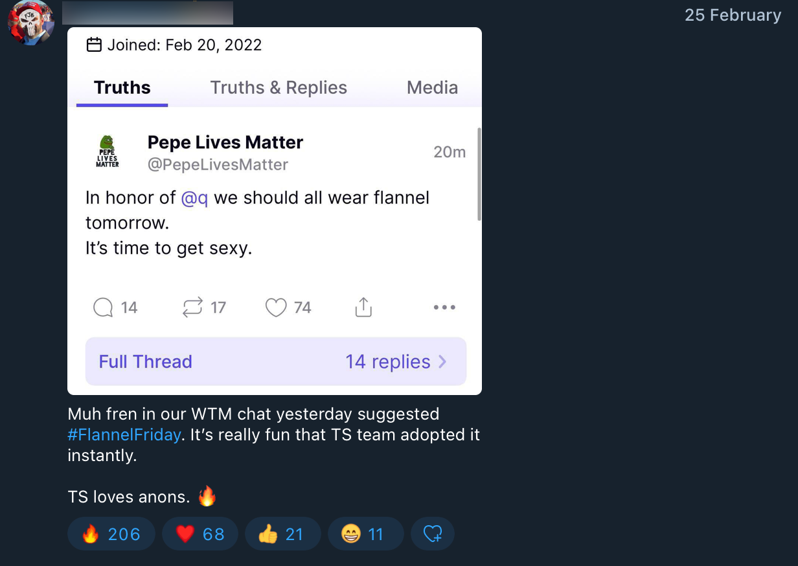Toggle the red heart reaction 68
The image size is (798, 566).
point(199,534)
